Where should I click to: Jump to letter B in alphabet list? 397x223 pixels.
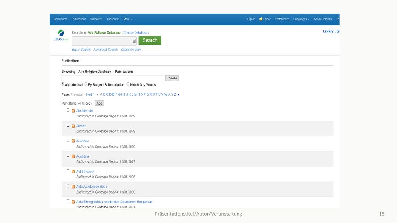click(104, 94)
